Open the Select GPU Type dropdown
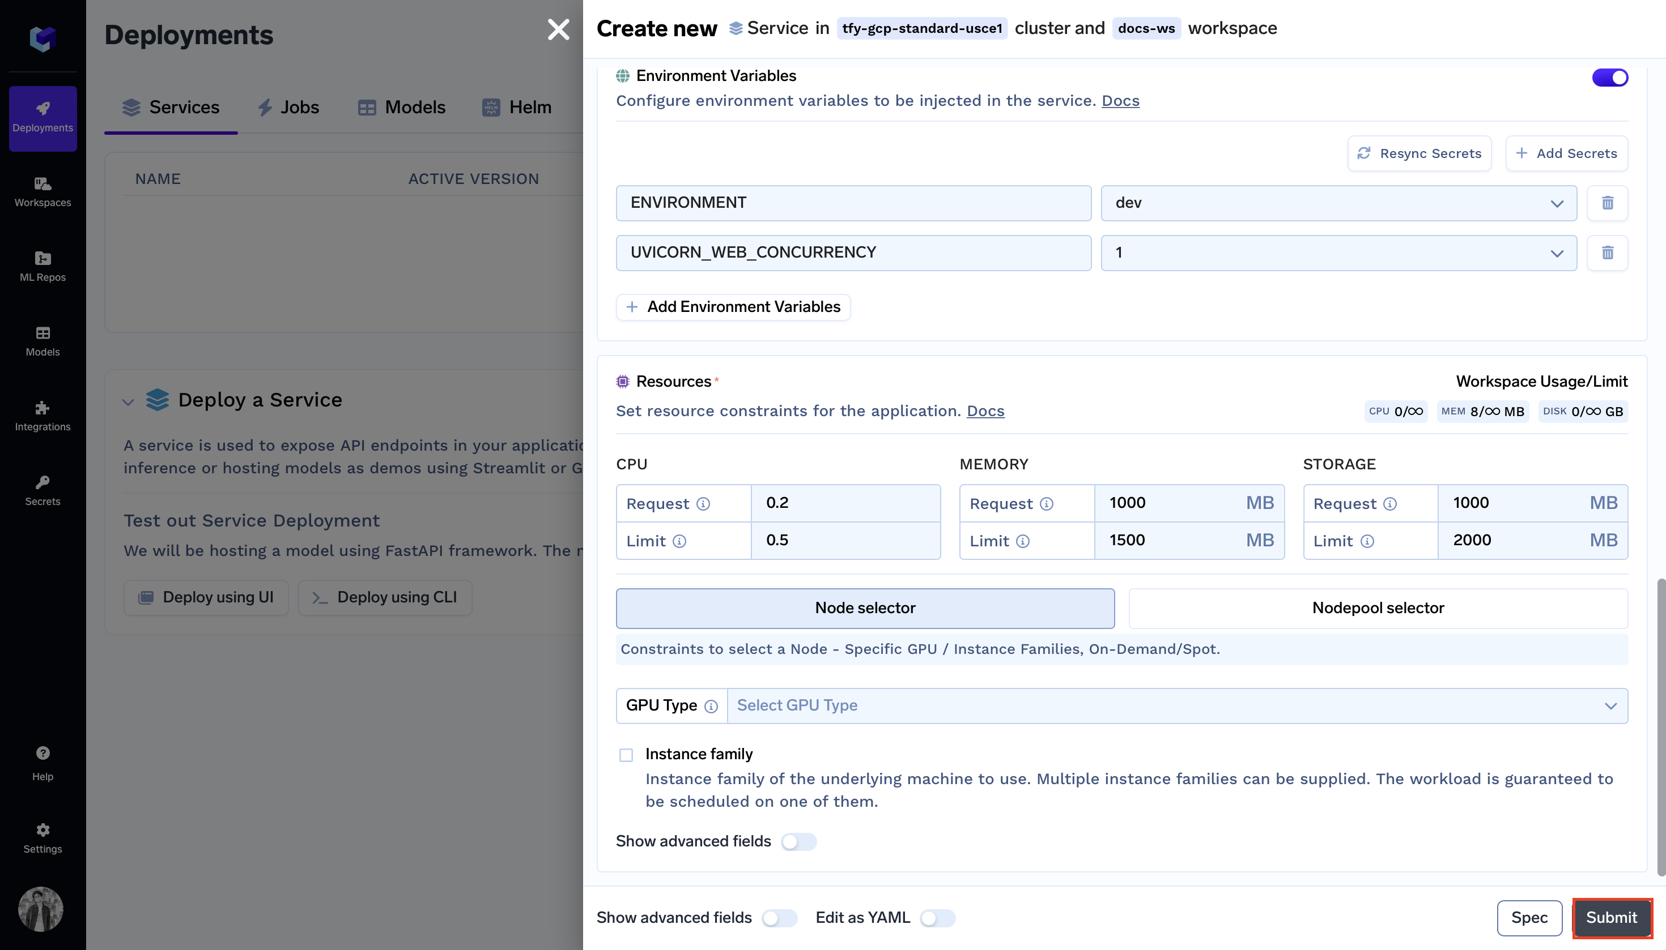1666x950 pixels. (x=1177, y=705)
